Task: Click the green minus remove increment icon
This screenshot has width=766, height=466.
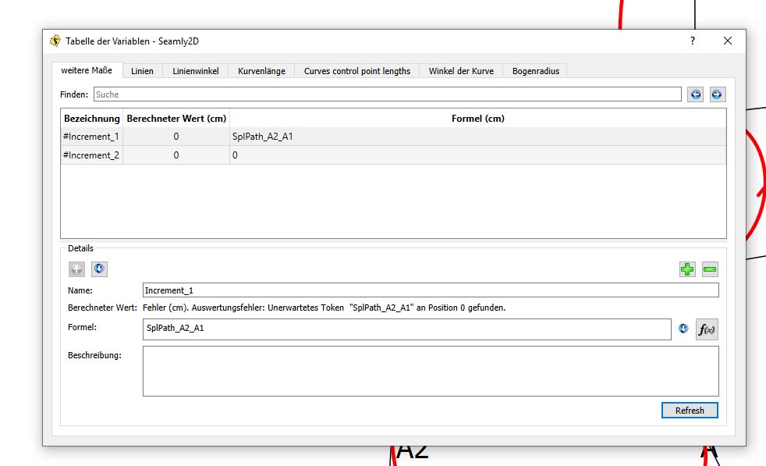Action: 710,269
